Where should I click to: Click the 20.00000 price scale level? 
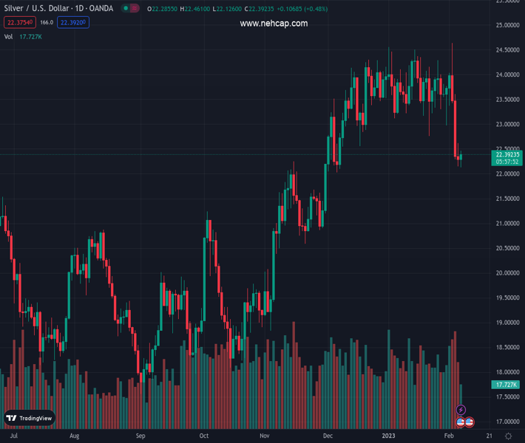click(507, 273)
